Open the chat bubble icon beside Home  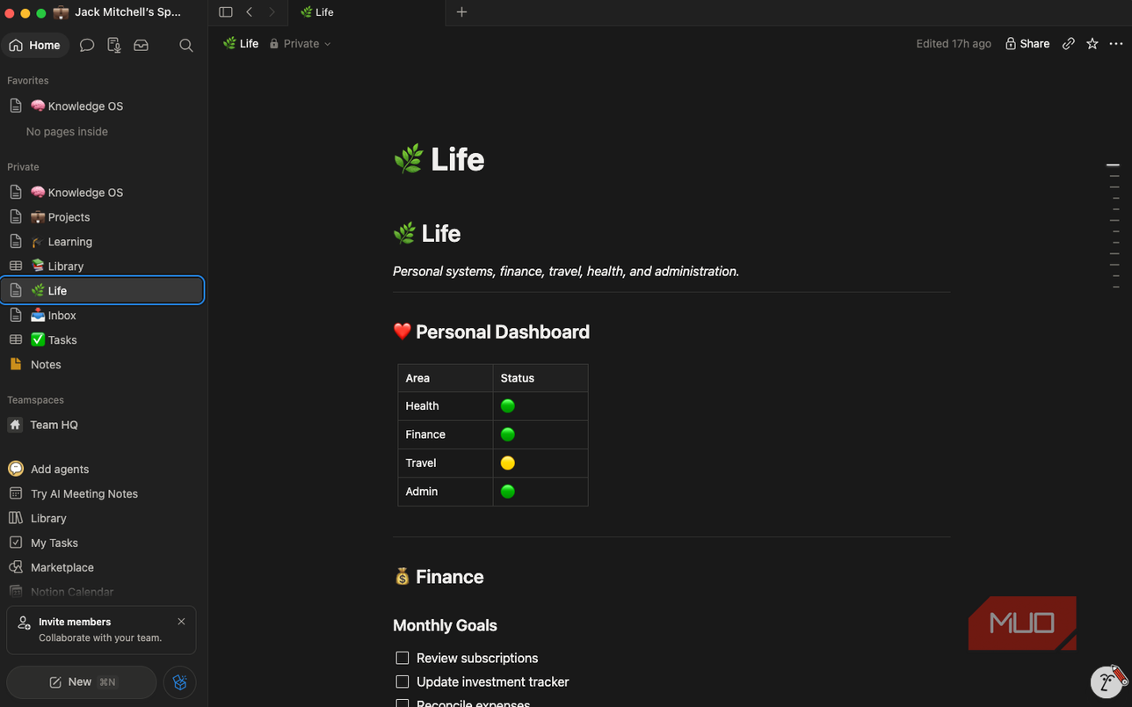tap(86, 45)
